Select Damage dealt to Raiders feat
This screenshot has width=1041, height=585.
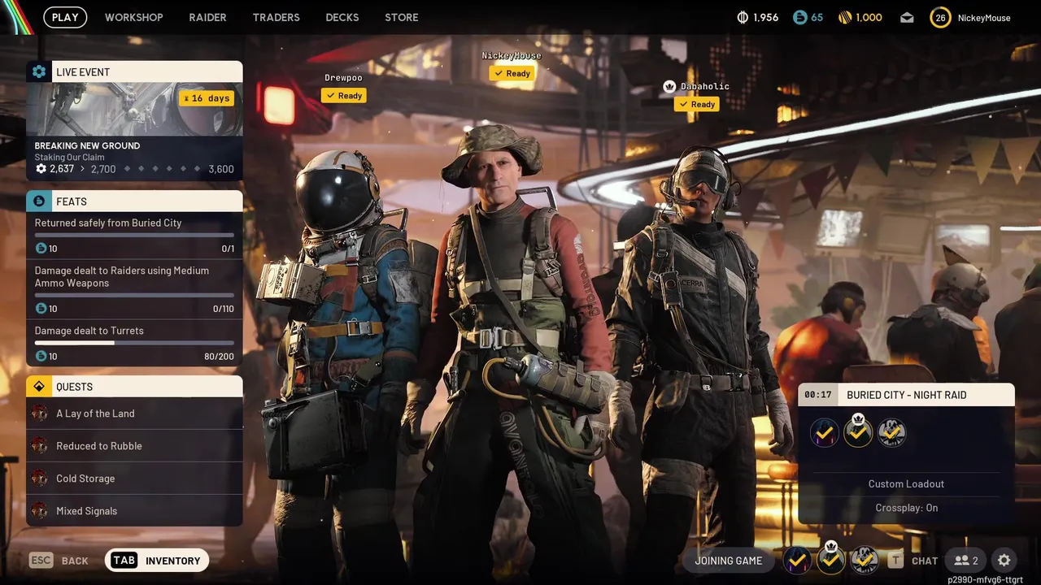coord(134,289)
